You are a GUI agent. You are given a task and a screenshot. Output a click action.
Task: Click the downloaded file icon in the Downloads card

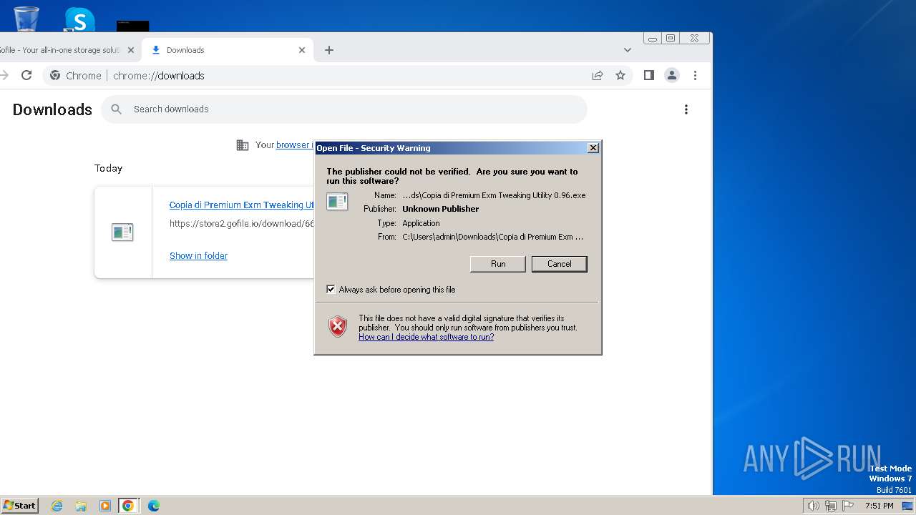click(x=122, y=232)
